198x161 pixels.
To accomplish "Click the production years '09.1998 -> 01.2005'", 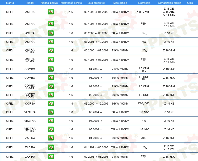I will pos(96,24).
